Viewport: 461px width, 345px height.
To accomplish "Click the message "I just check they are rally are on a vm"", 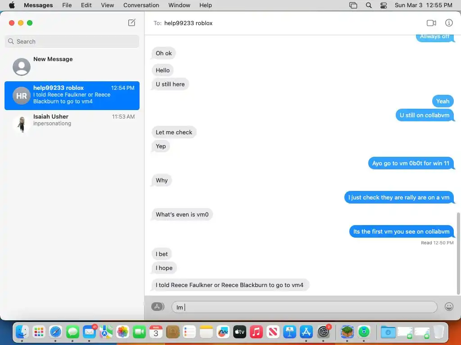I will point(399,198).
